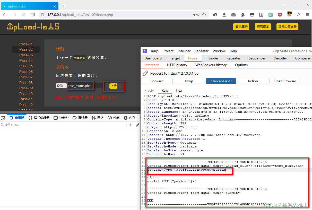Open the proxy Options sub-tab
312x210 pixels.
[241, 65]
